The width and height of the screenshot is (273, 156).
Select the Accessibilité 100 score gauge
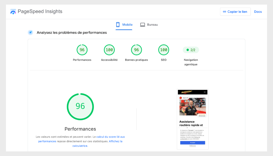click(109, 50)
